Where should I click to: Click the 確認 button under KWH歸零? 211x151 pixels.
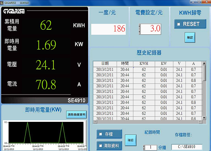(x=190, y=37)
